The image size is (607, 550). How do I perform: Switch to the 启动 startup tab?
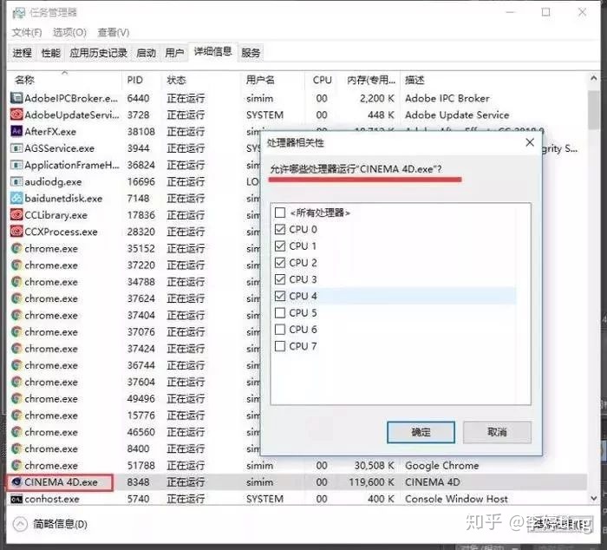point(146,53)
